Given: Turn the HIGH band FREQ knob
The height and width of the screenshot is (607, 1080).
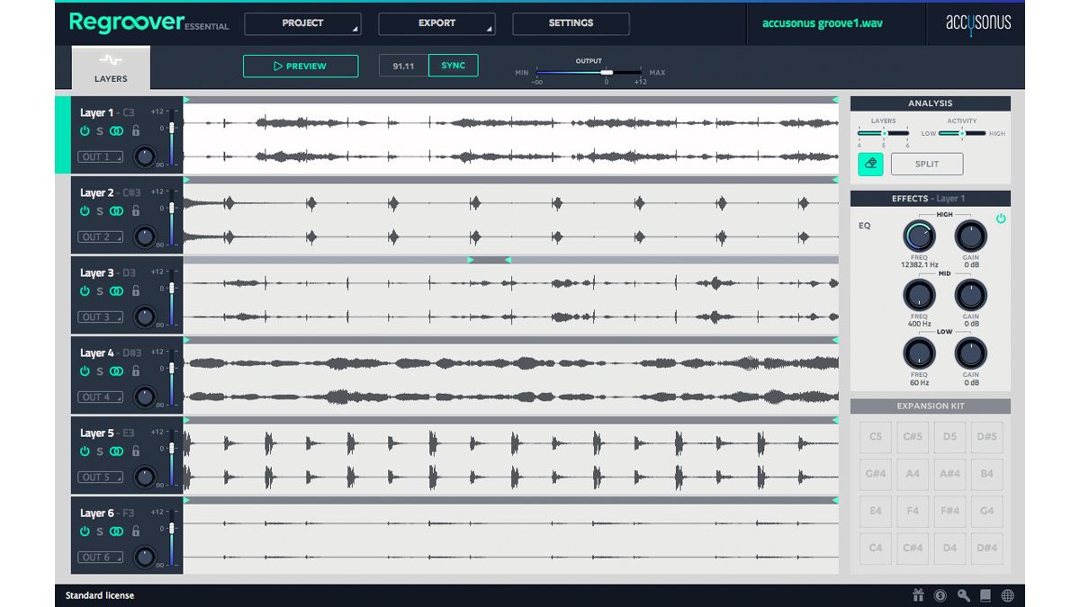Looking at the screenshot, I should (918, 235).
